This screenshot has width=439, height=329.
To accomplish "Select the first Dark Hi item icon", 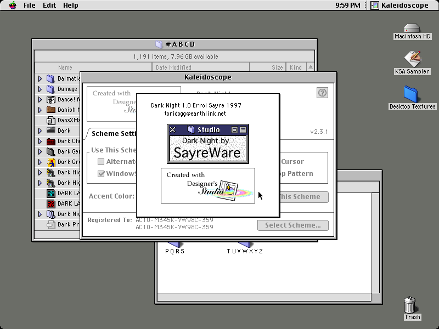I will [50, 172].
